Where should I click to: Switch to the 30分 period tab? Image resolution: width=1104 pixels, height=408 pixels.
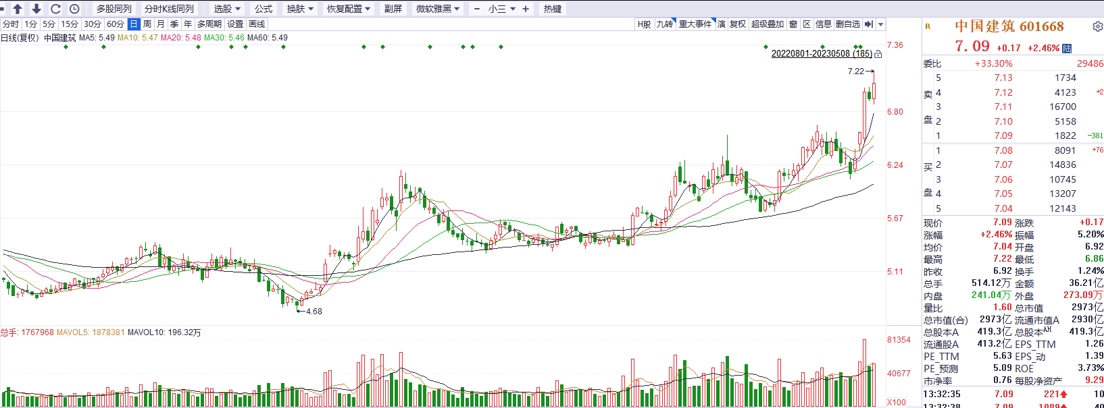point(93,24)
